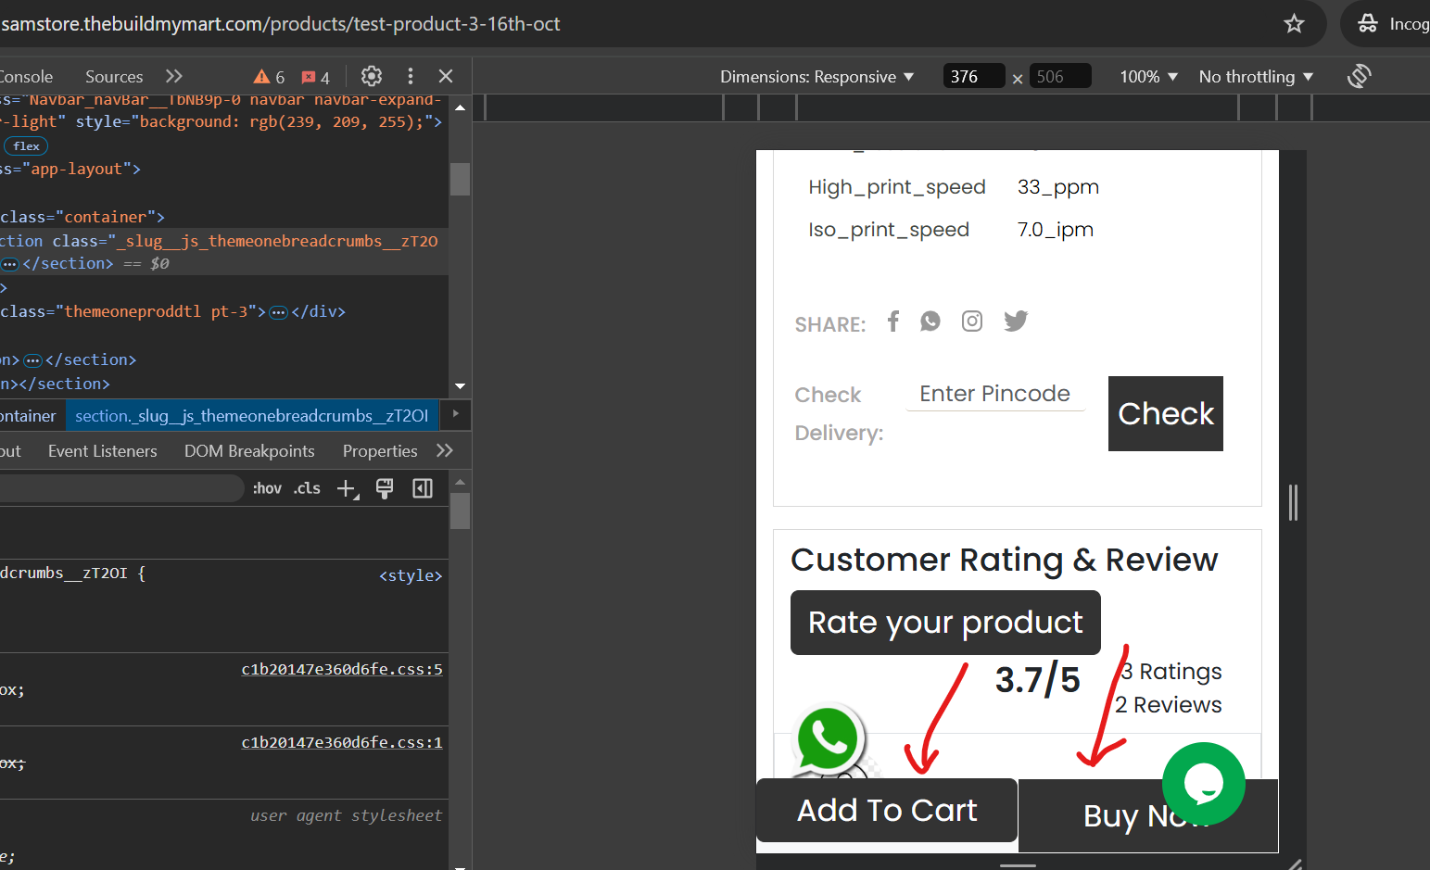Open the 100% zoom dropdown
1430x870 pixels.
(x=1148, y=77)
